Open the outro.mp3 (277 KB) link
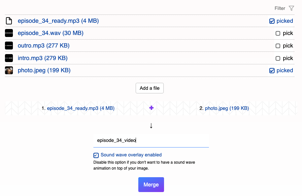This screenshot has width=302, height=196. point(44,46)
